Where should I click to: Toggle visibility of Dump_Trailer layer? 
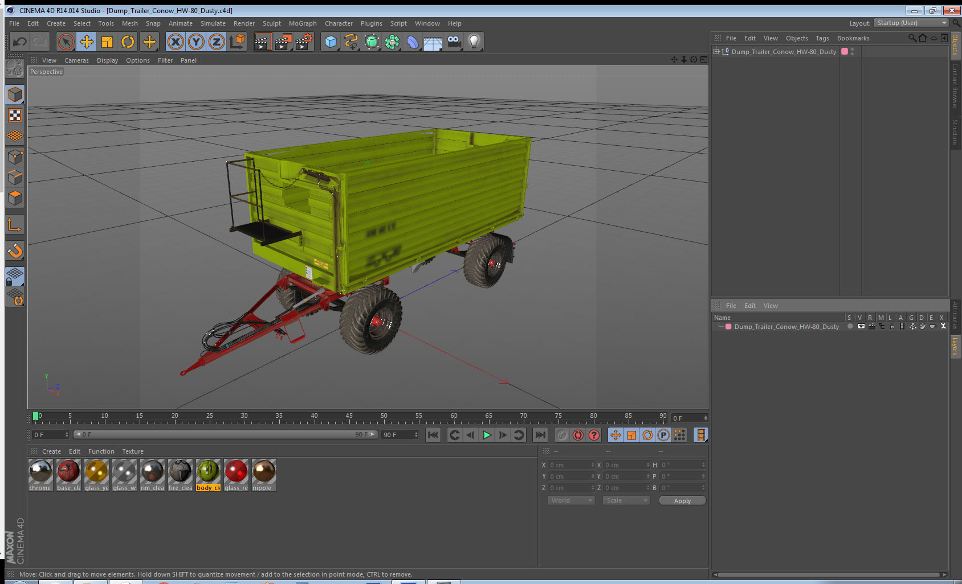[x=861, y=326]
